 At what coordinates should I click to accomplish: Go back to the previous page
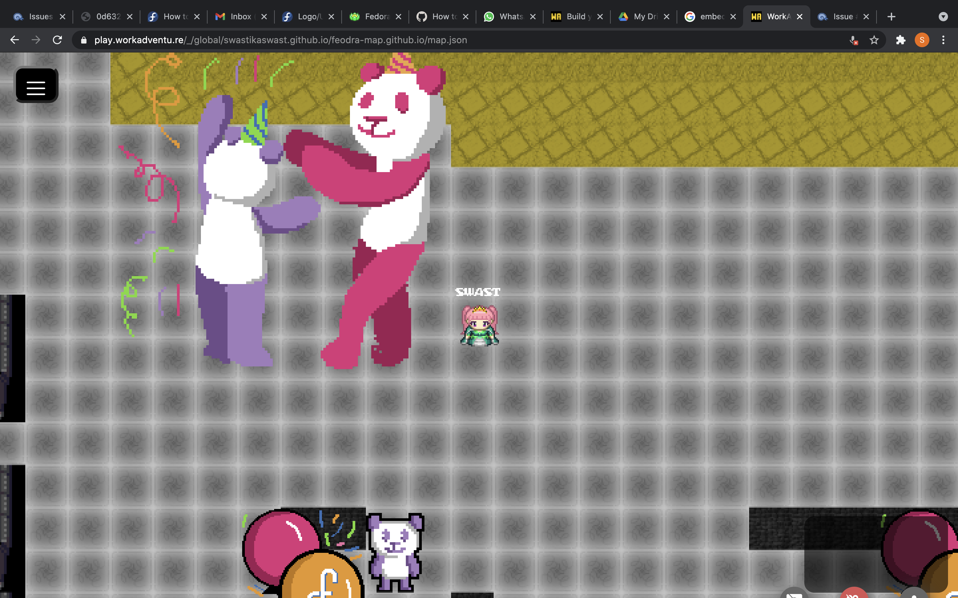[x=15, y=40]
